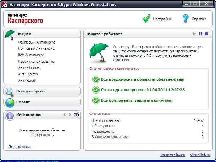Click the info message Все вредоносные объекты обезврежены.
This screenshot has height=162, width=216.
[x=42, y=132]
